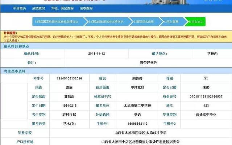Select the value 非残疾
232x145 pixels.
(x=69, y=96)
